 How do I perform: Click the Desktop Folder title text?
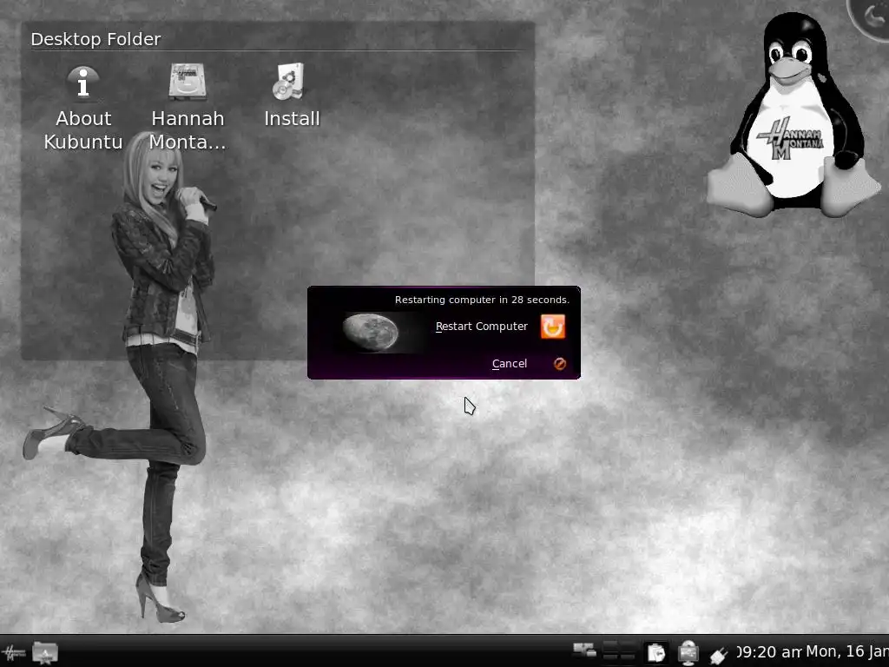point(95,39)
